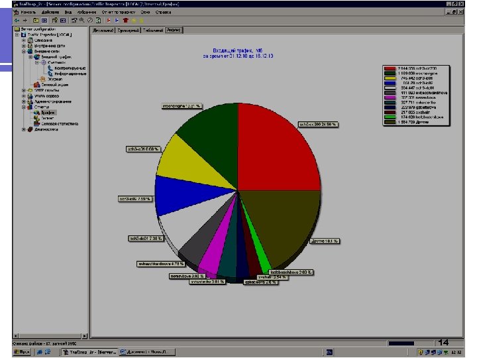Click the Сетевой экран firewall icon
Screen dimensions: 477x358
click(x=36, y=85)
